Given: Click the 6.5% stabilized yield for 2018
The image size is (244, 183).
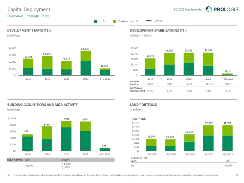Looking at the screenshot, I should coord(150,91).
